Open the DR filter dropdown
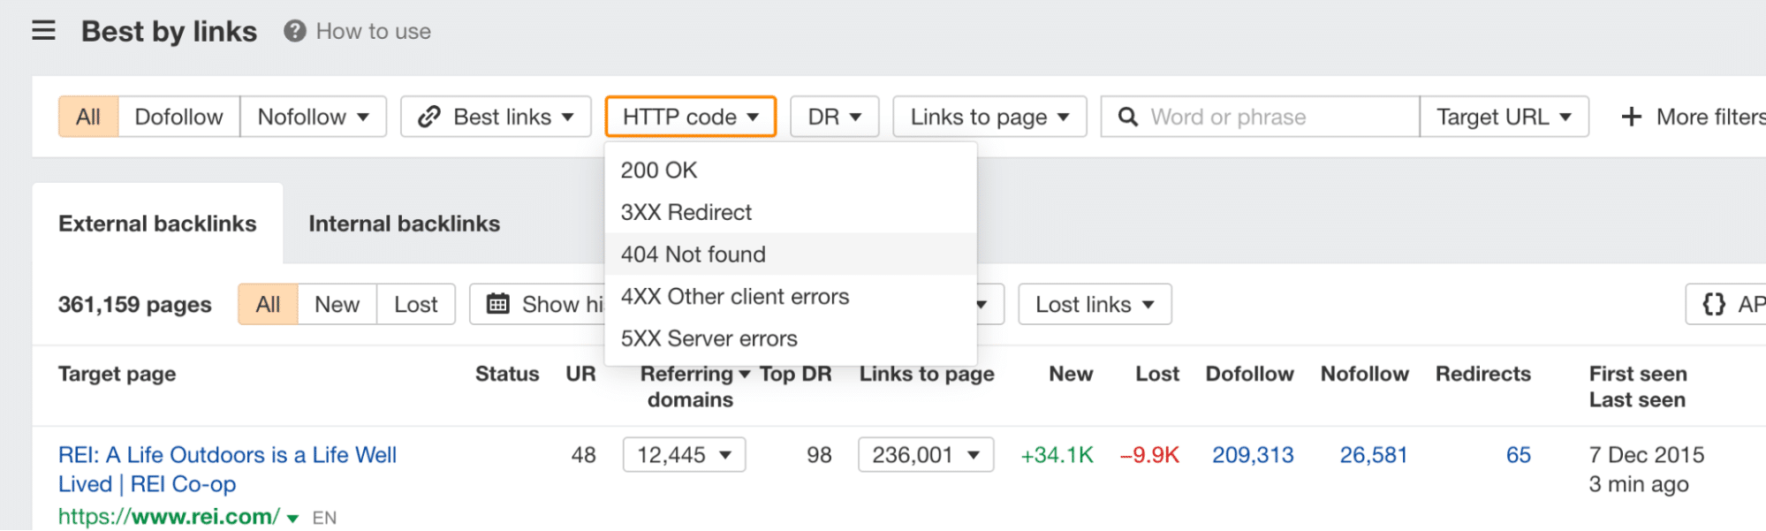Viewport: 1766px width, 531px height. tap(834, 117)
